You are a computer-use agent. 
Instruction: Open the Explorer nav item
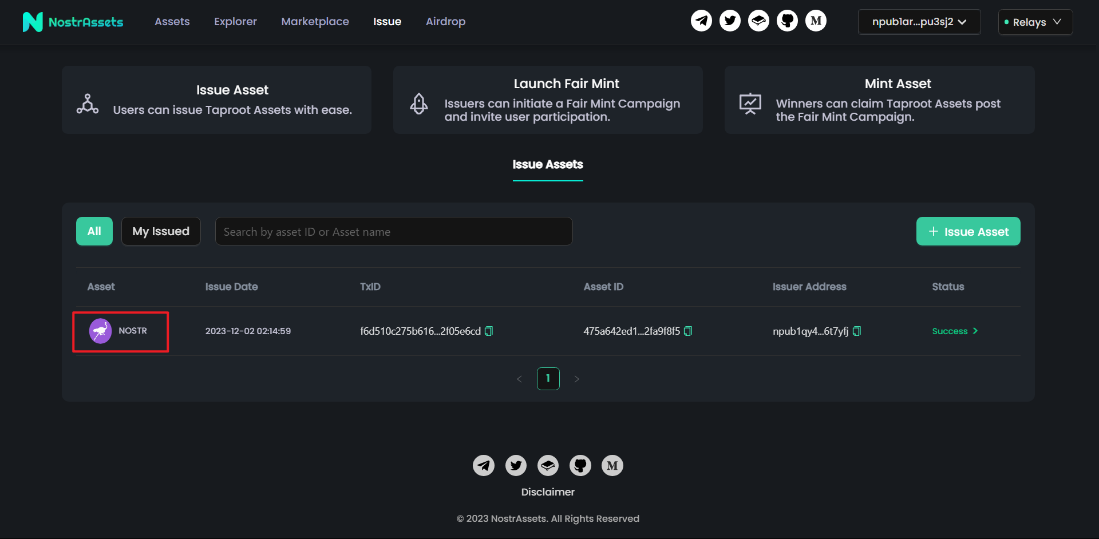pyautogui.click(x=235, y=21)
